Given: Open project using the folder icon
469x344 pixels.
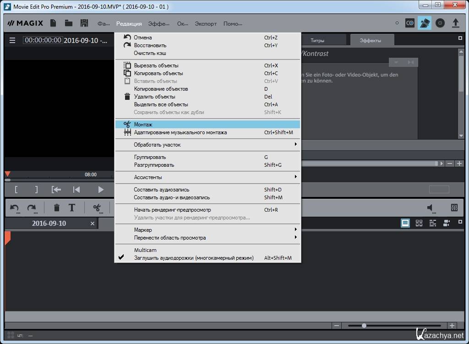Looking at the screenshot, I should pyautogui.click(x=69, y=23).
